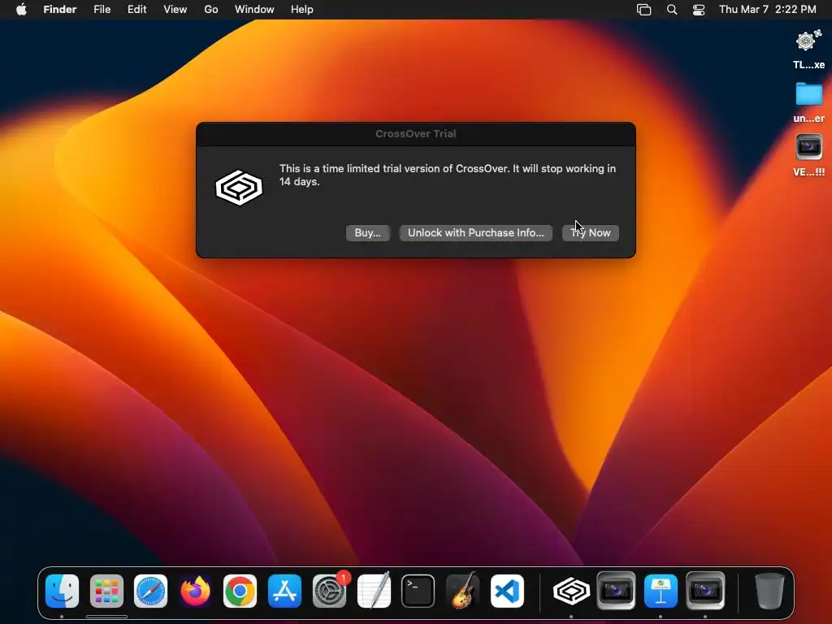Open the Window menu
The height and width of the screenshot is (624, 832).
tap(254, 10)
